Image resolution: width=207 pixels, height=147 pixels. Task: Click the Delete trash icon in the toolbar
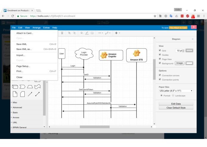tap(62, 33)
